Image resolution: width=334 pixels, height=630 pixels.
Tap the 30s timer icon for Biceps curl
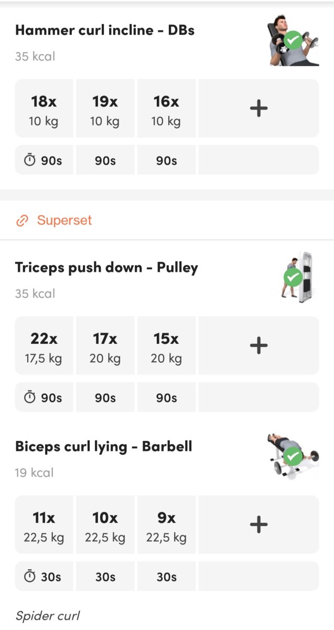(x=30, y=577)
